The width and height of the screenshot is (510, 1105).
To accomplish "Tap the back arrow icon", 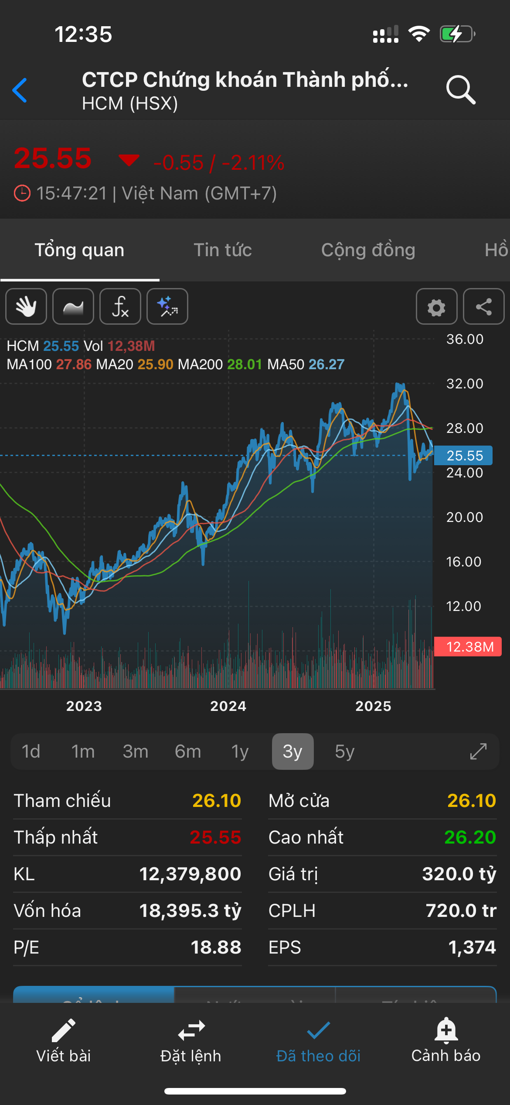I will click(20, 90).
